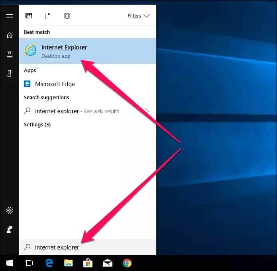Open the Feedback icon in sidebar
Screen dimensions: 277x271
pos(10,230)
